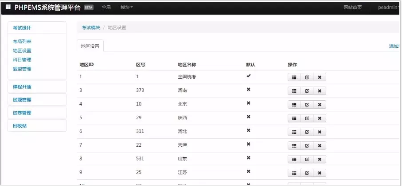
Task: Click the edit icon for 陕西 row
Action: (x=307, y=118)
